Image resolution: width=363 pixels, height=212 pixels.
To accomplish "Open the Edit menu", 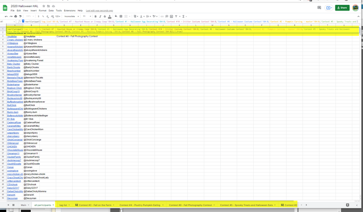I will coord(19,11).
